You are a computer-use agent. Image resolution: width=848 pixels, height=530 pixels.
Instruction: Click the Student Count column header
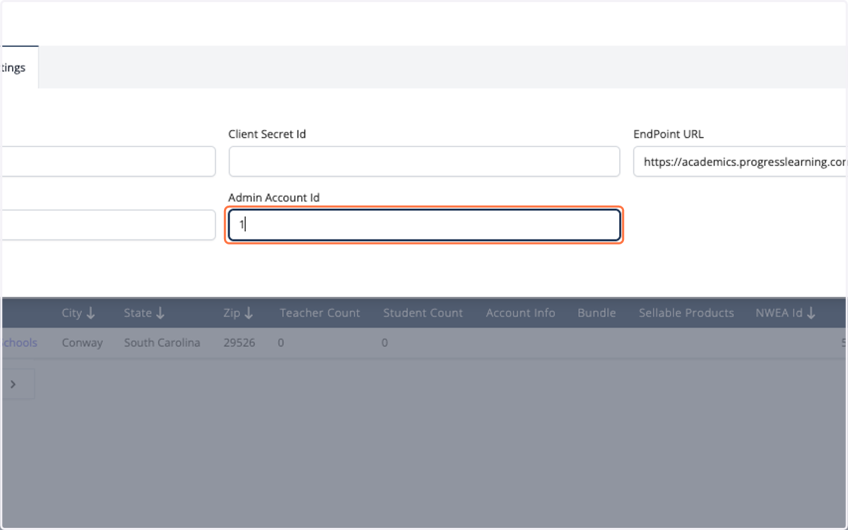[423, 313]
